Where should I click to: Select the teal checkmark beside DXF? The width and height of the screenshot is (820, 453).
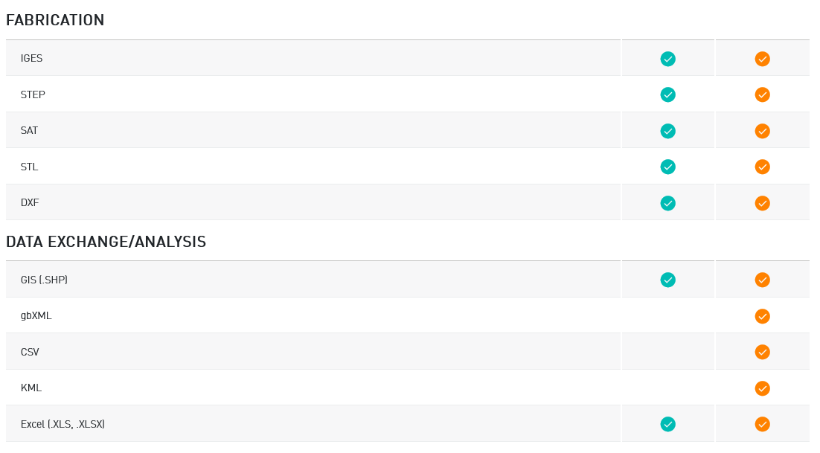point(667,203)
